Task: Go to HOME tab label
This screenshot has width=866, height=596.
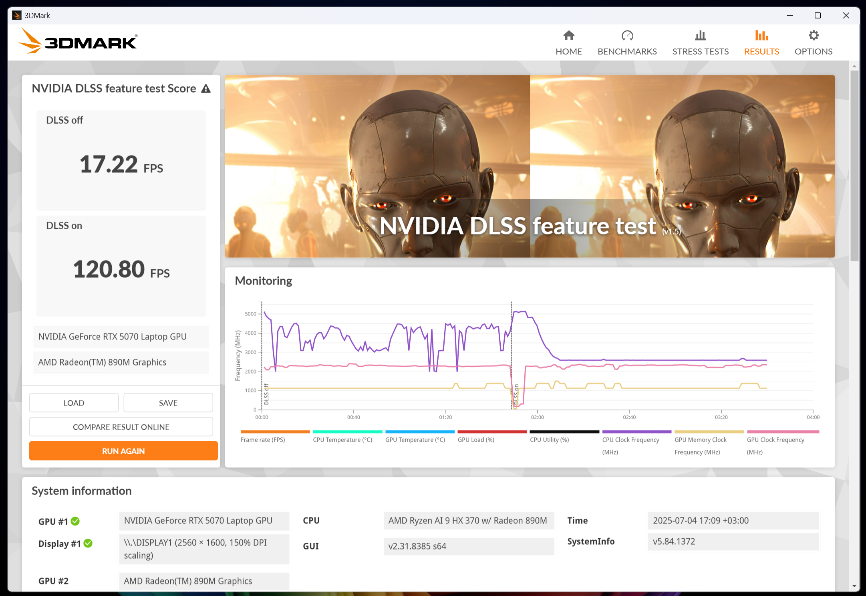Action: [x=568, y=52]
